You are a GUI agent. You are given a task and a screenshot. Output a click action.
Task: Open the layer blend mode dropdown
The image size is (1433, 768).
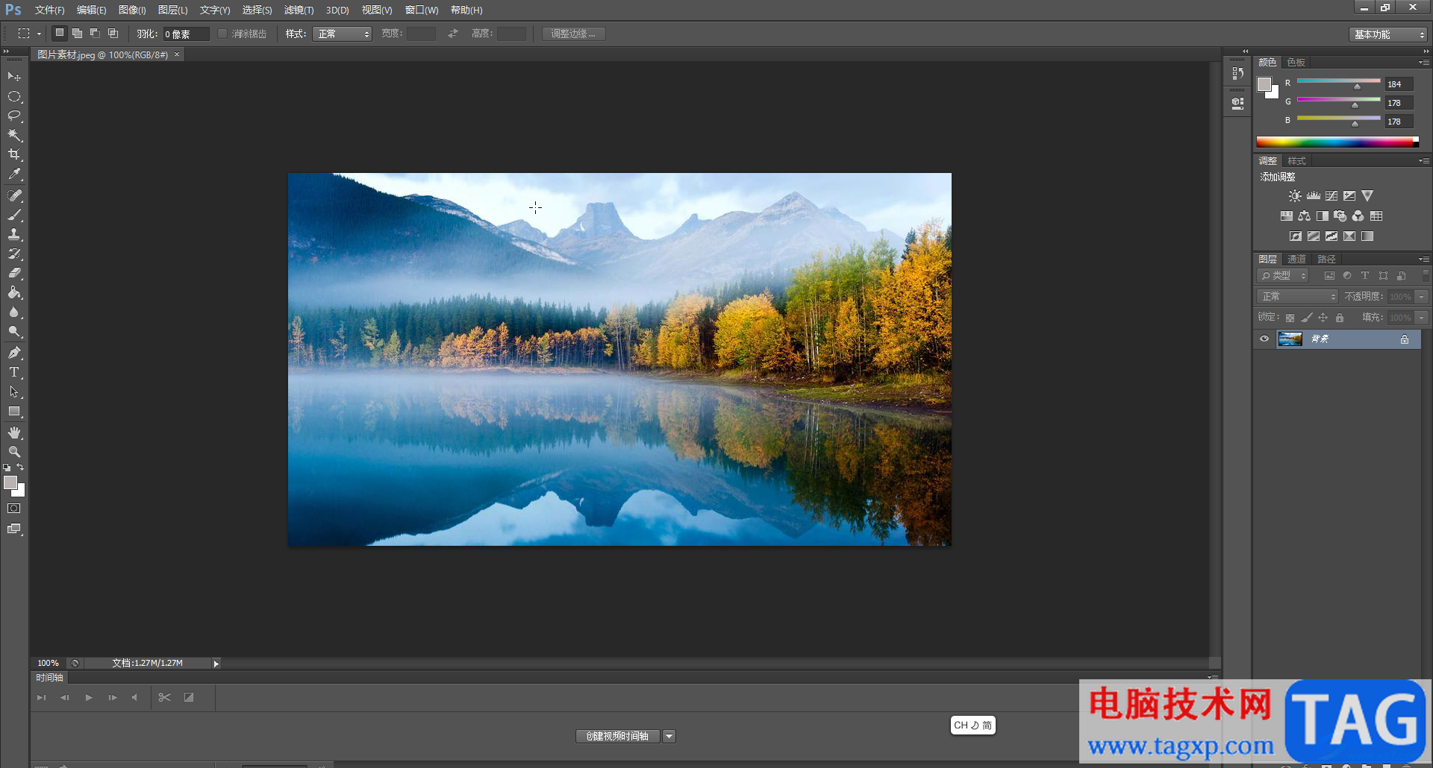tap(1298, 297)
